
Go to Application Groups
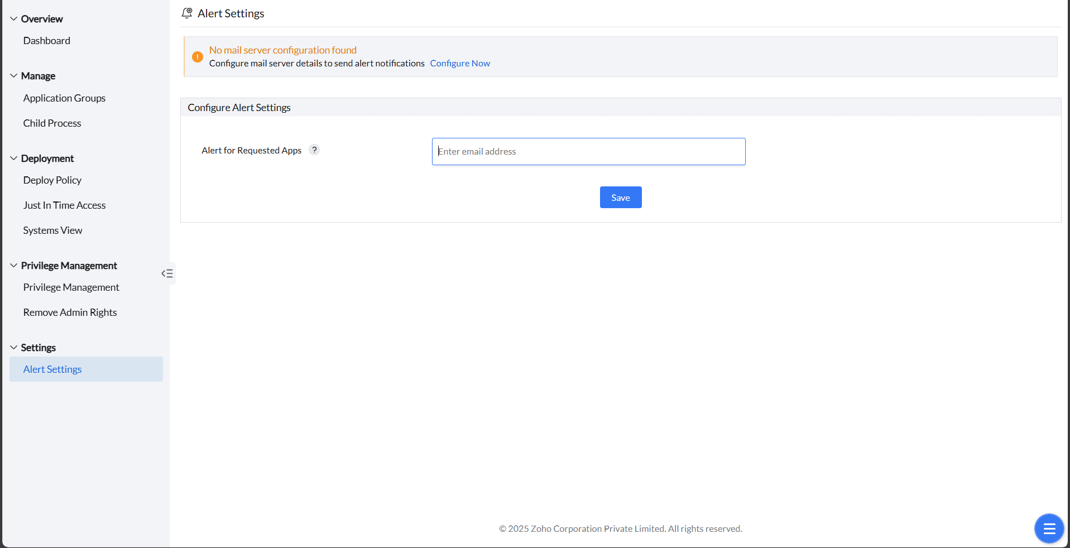64,98
